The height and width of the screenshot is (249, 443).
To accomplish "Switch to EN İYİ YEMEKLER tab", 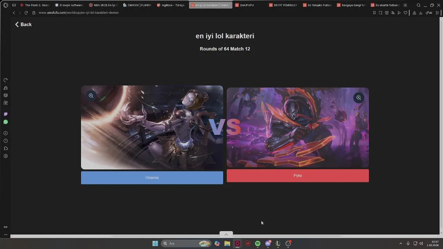I will click(283, 5).
